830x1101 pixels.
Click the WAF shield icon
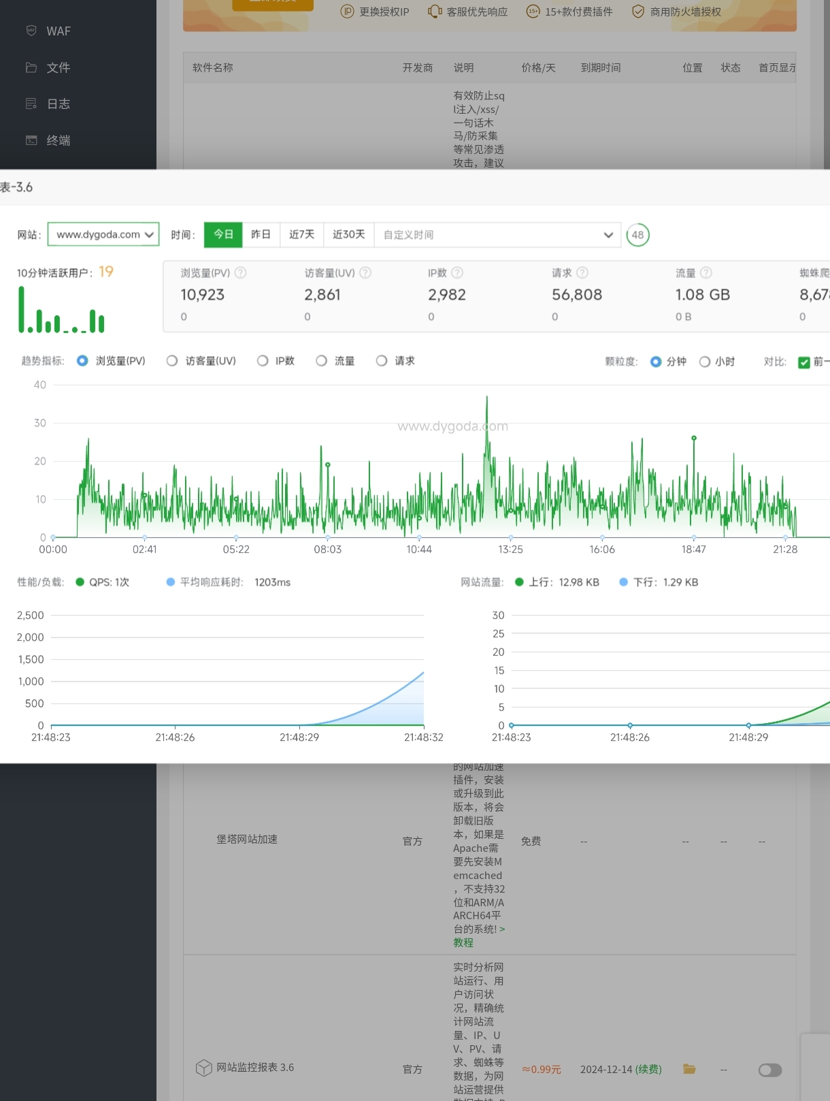tap(31, 31)
